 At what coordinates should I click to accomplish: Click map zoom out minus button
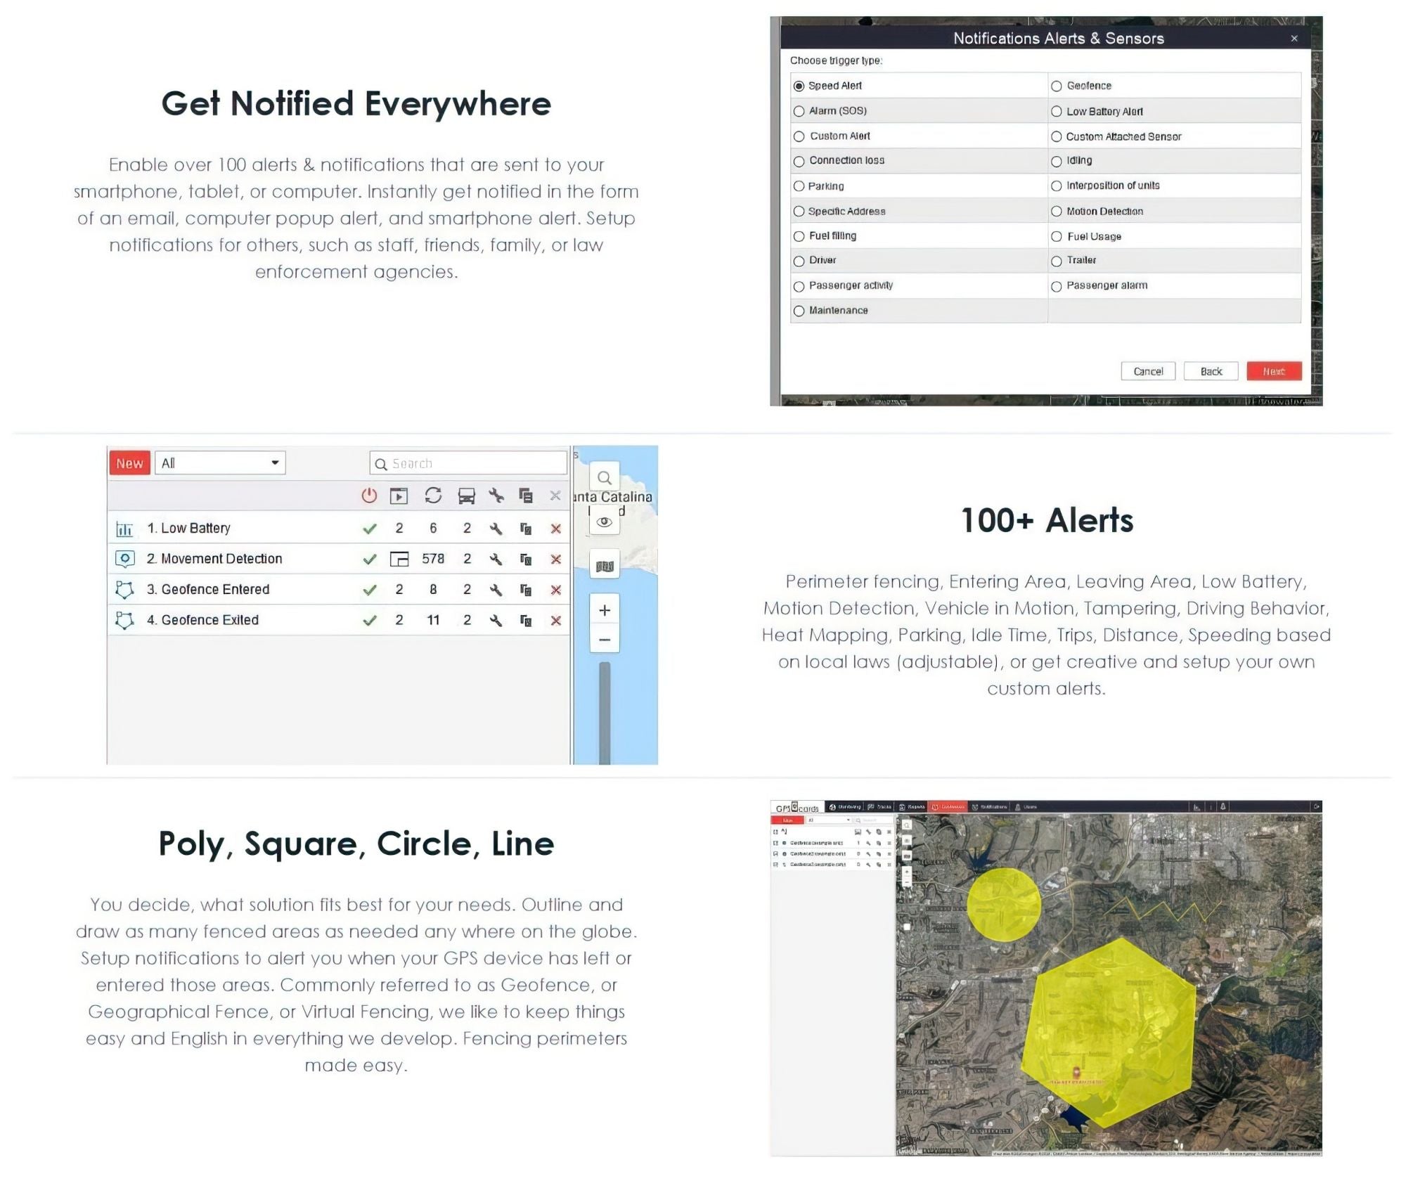605,639
